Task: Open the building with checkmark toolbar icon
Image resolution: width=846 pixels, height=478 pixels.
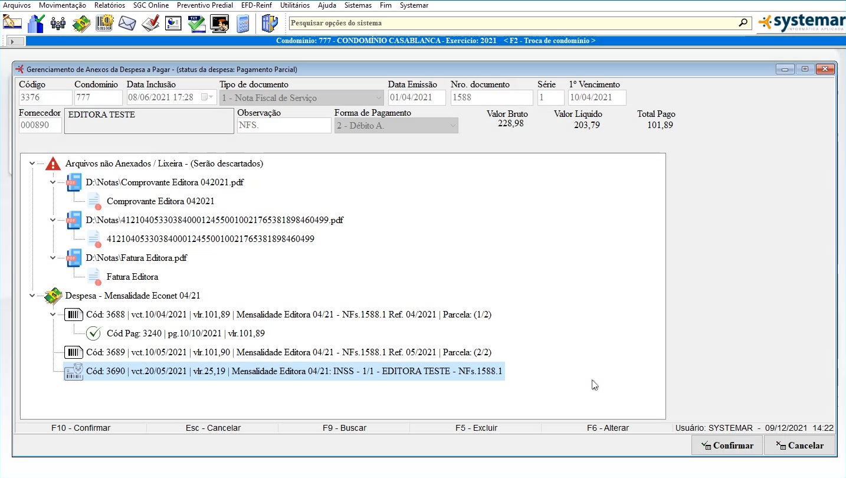Action: tap(36, 24)
